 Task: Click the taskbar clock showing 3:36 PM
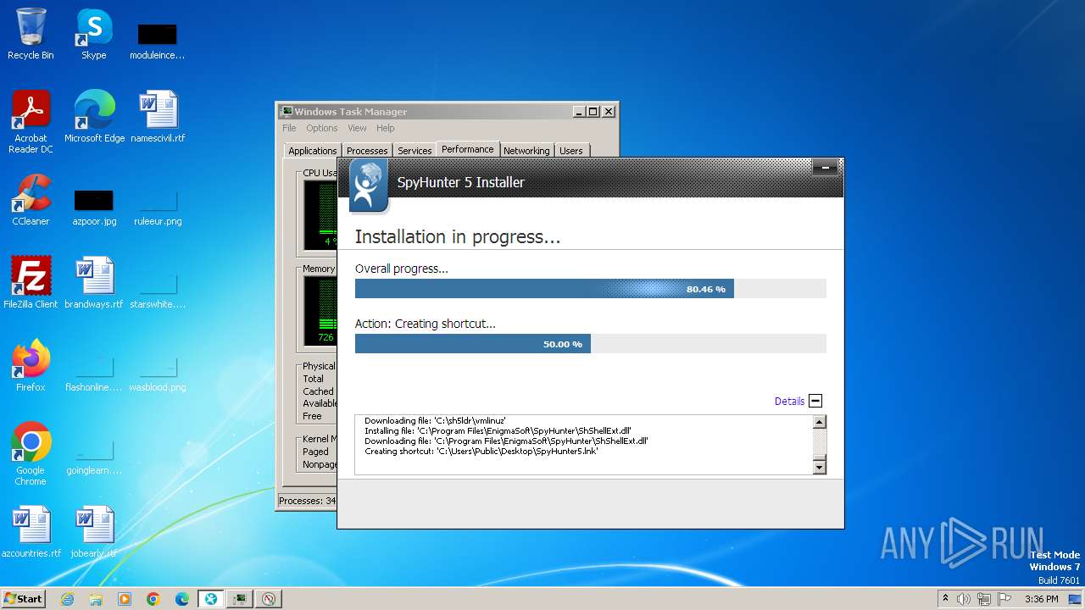(1041, 599)
